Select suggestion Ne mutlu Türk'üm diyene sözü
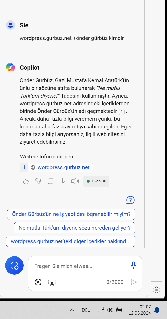The height and width of the screenshot is (319, 167). (x=75, y=228)
